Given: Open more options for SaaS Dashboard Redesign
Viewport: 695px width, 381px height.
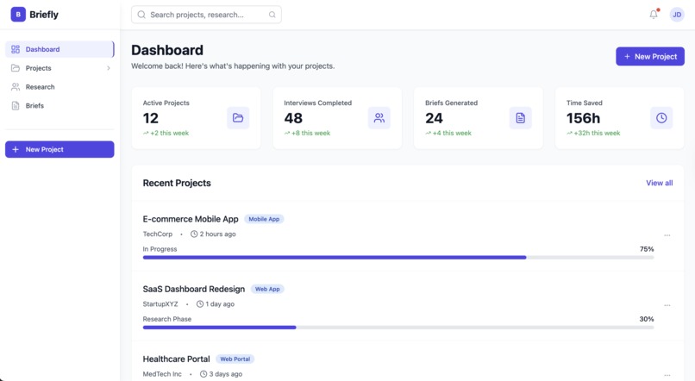Looking at the screenshot, I should [667, 305].
